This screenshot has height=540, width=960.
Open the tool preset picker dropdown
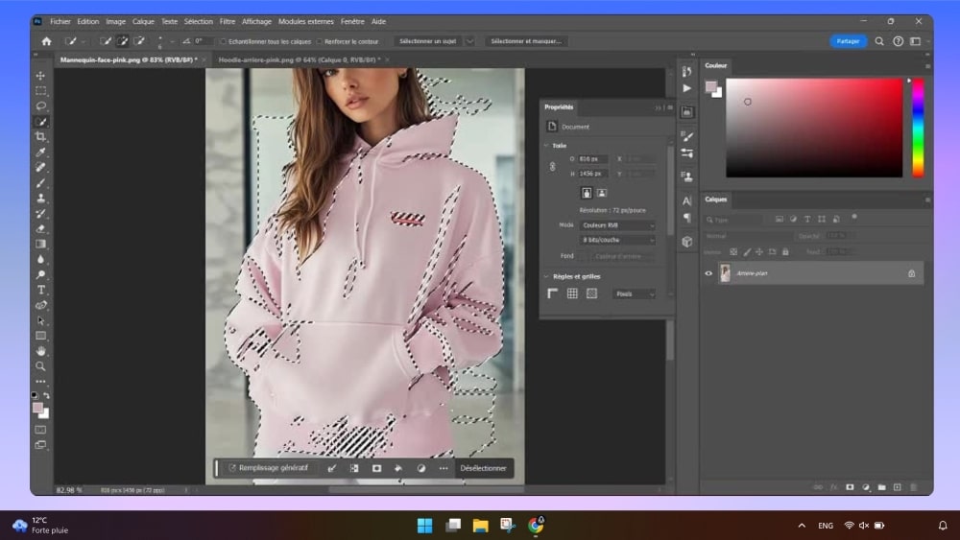[84, 41]
